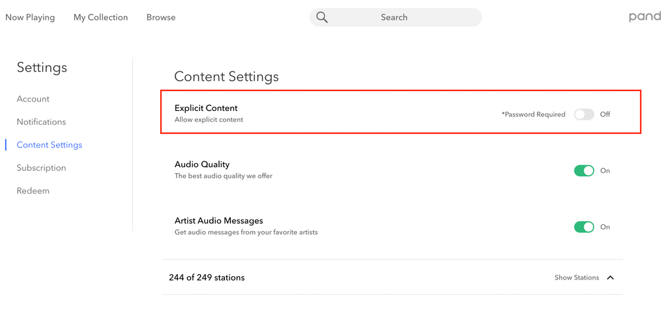Open the Now Playing tab

[x=30, y=17]
